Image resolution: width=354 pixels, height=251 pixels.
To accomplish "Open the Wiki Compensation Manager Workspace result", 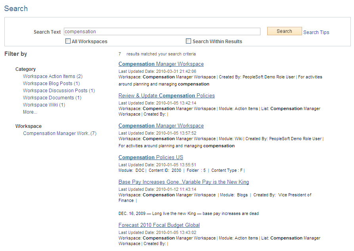I will coord(161,125).
